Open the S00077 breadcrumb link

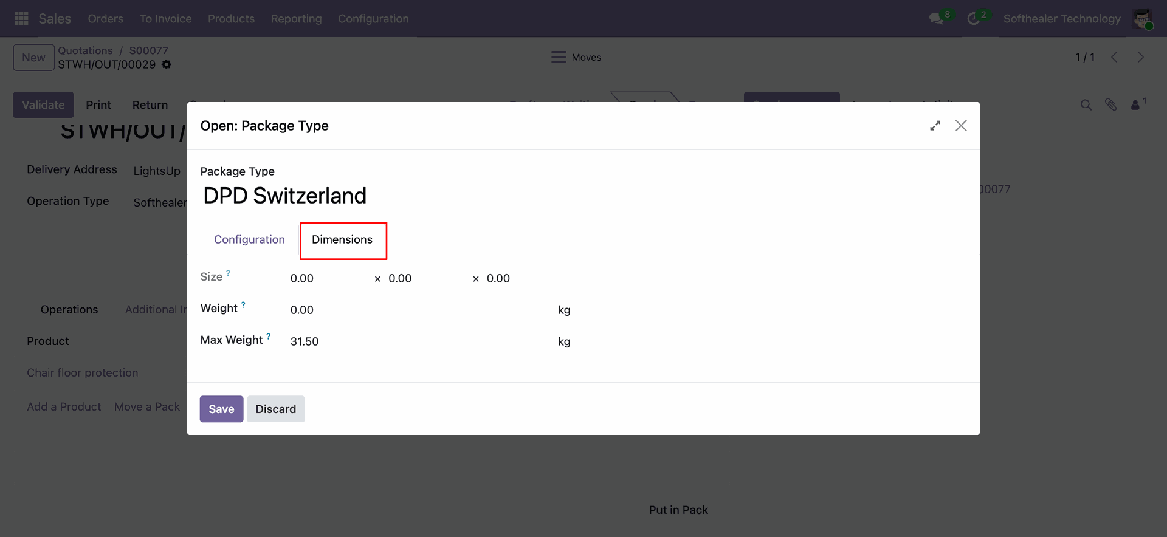tap(149, 50)
